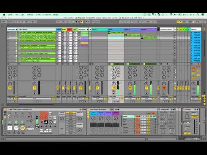Switch Session/Arrangement view with yellow selector
This screenshot has width=207, height=155.
tap(204, 29)
